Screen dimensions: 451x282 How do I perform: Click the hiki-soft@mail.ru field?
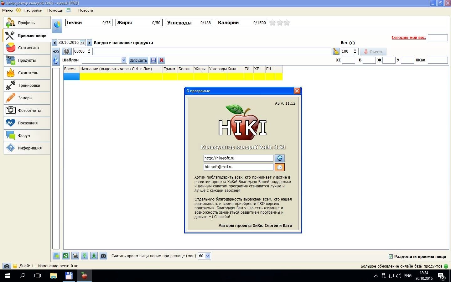click(x=238, y=167)
